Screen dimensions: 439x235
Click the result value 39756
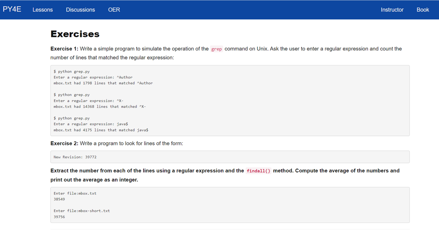coord(59,217)
